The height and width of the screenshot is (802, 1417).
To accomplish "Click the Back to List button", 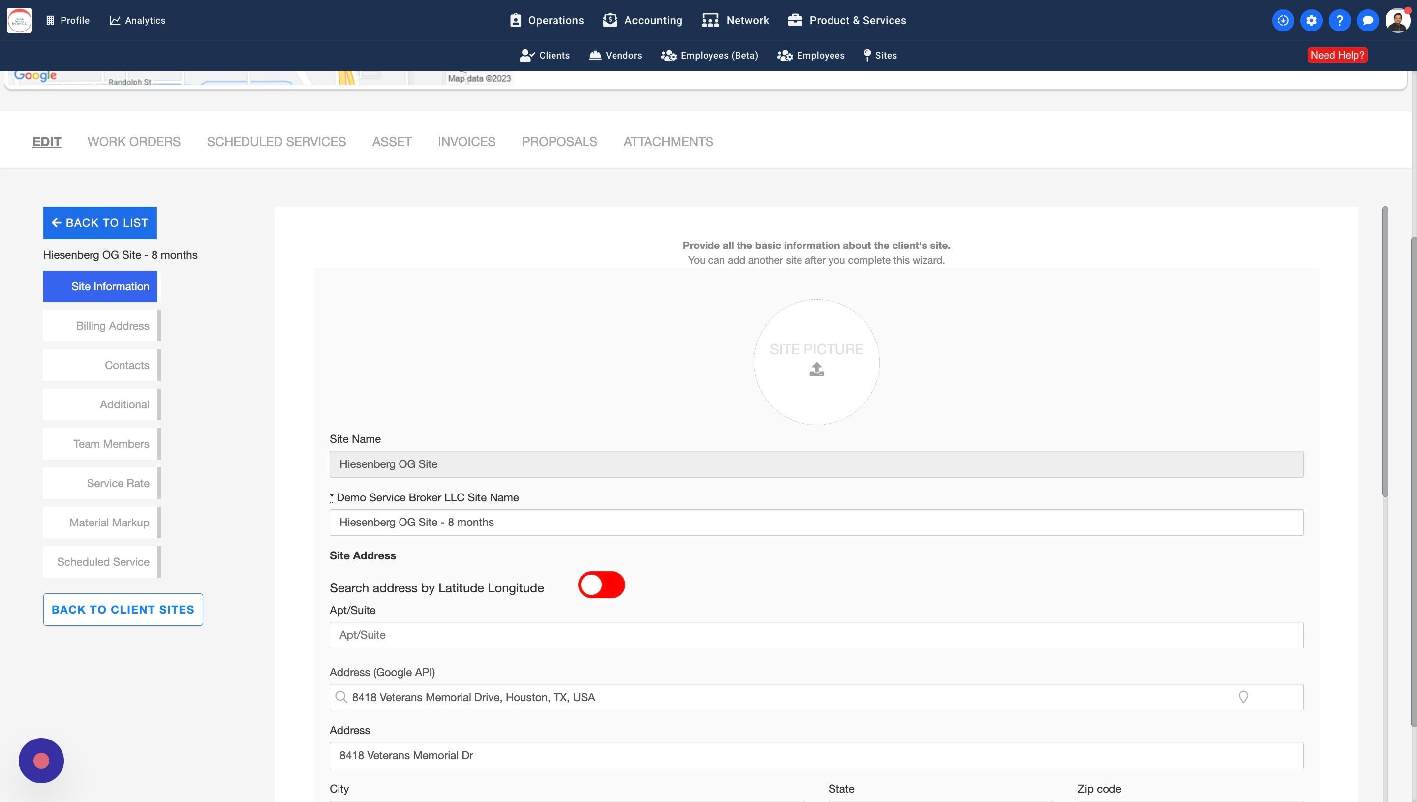I will tap(100, 222).
